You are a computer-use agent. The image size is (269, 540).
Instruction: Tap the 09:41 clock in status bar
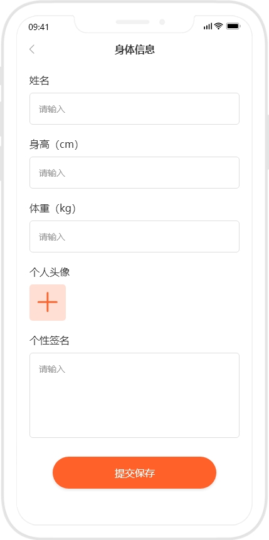click(x=39, y=27)
